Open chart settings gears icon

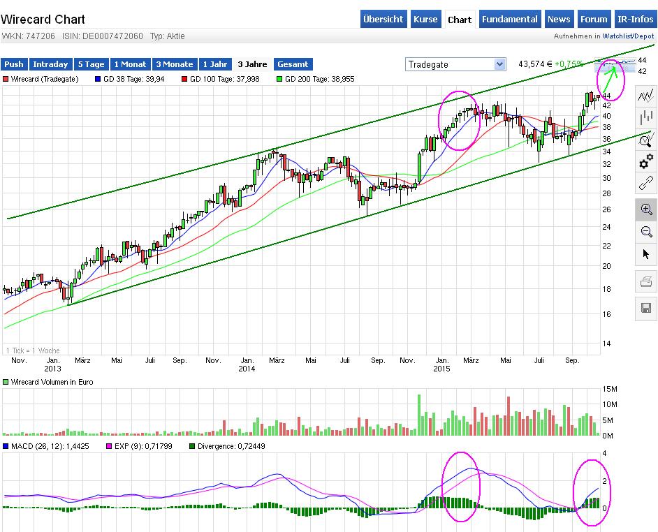[x=646, y=161]
